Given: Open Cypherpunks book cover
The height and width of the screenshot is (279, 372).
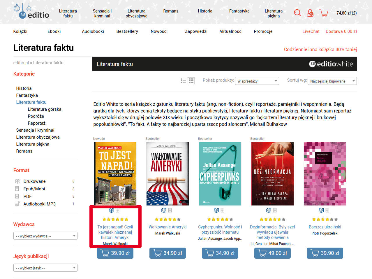Looking at the screenshot, I should tap(220, 174).
